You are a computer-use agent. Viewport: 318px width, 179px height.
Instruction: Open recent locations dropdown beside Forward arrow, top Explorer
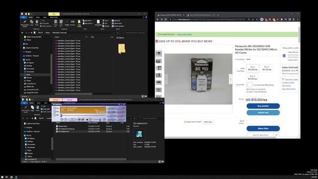[29, 33]
